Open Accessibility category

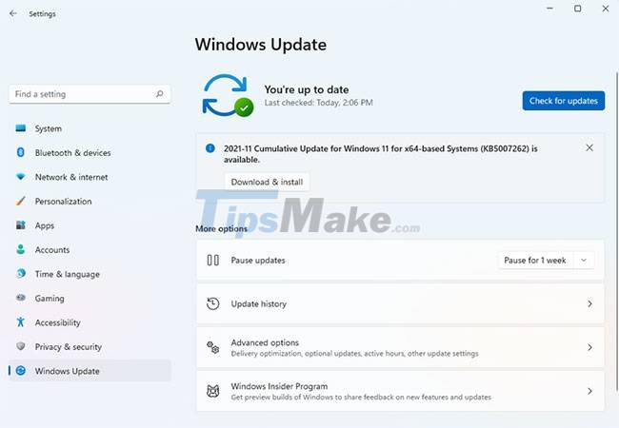click(x=90, y=322)
